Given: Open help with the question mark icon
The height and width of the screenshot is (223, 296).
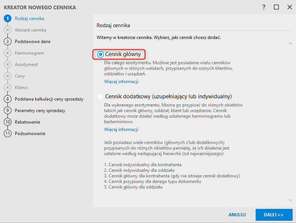Looking at the screenshot, I should [x=264, y=7].
